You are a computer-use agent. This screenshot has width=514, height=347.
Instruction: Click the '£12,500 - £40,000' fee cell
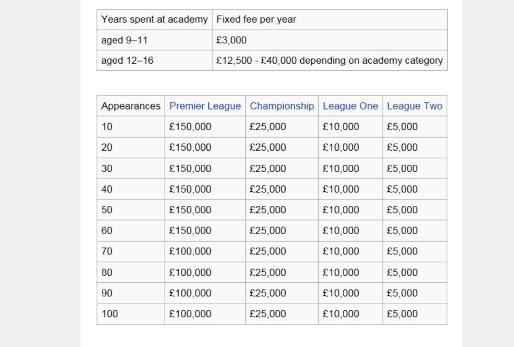[329, 61]
